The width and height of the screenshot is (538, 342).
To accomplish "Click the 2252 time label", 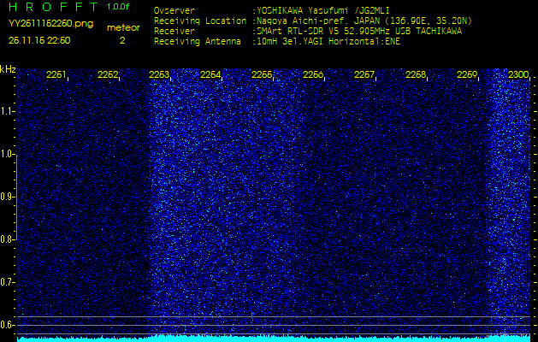I will click(108, 74).
